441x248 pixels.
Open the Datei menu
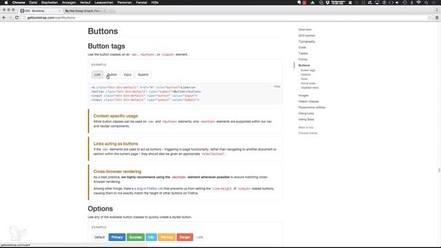pos(33,3)
